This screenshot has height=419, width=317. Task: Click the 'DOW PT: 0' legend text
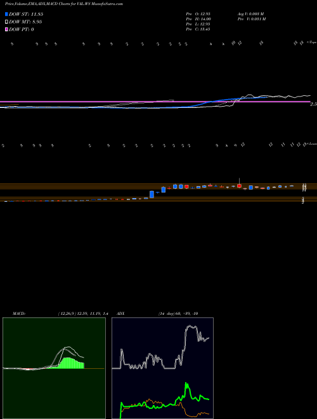tap(22, 29)
